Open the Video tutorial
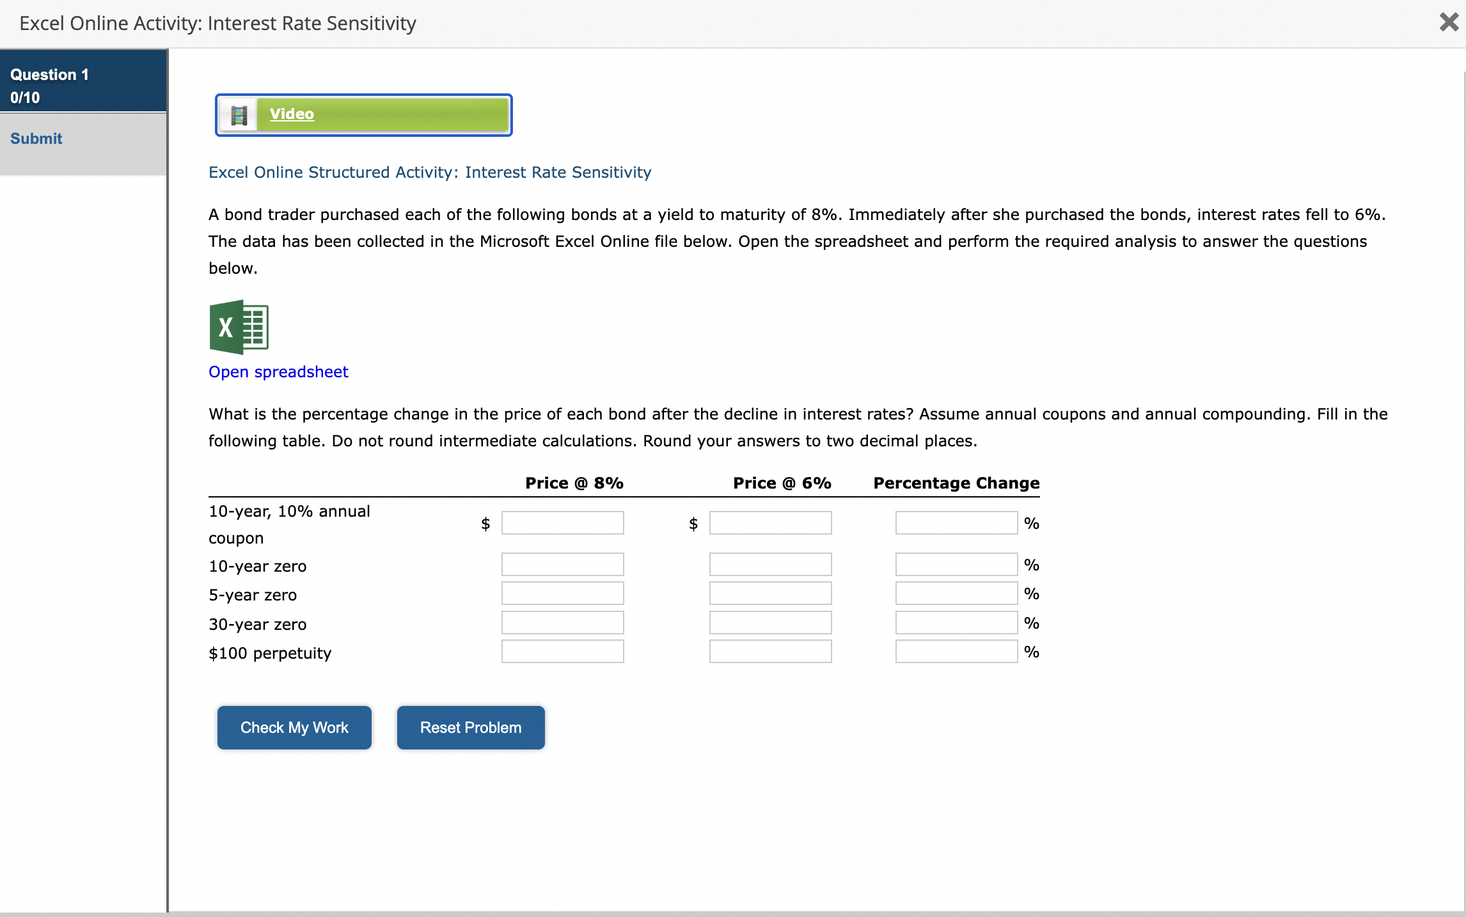This screenshot has height=917, width=1466. pos(292,114)
